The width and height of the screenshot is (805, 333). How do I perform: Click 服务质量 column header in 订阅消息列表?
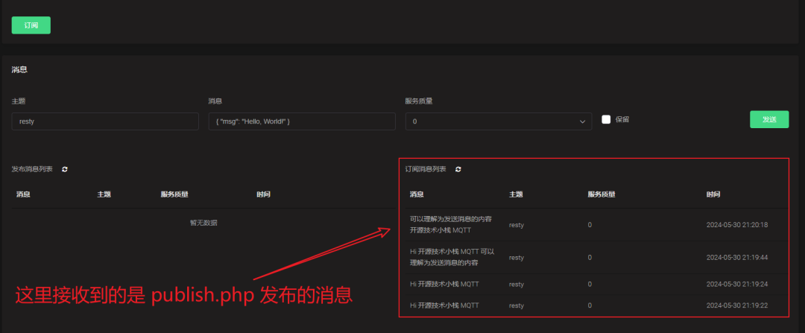601,194
